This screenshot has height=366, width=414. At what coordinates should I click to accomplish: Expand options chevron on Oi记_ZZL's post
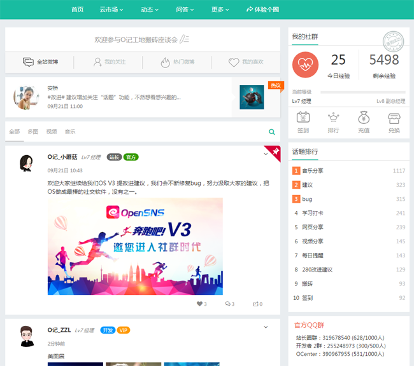click(266, 327)
